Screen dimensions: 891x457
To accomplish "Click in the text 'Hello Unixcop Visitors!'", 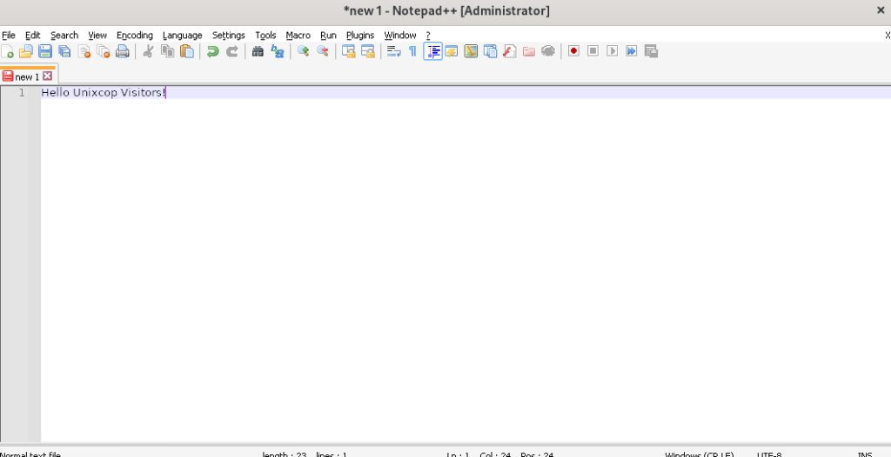I will coord(103,93).
